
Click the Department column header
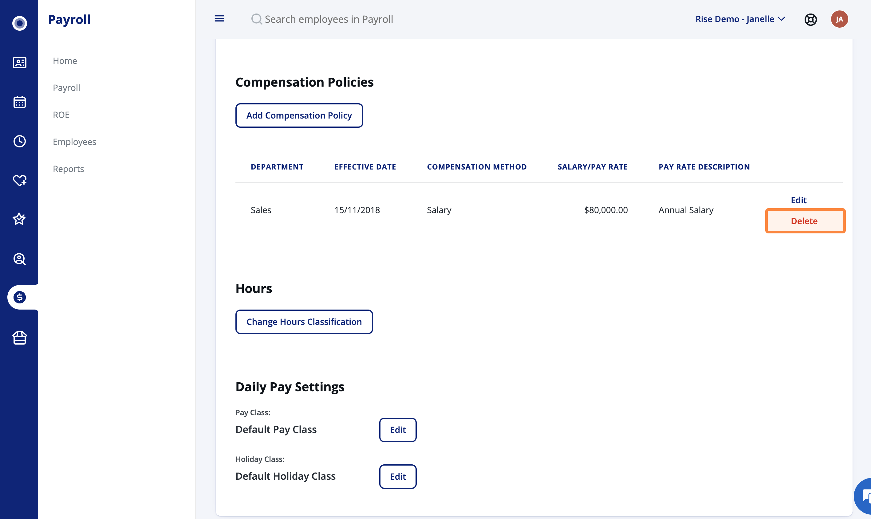point(277,167)
